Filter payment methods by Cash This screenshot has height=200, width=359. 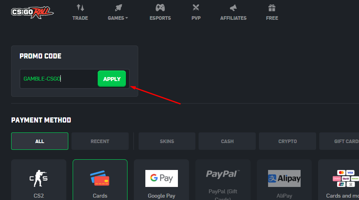coord(227,141)
